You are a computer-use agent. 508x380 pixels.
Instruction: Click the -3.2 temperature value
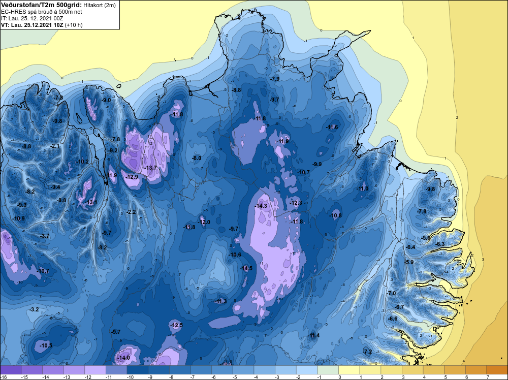pos(34,309)
